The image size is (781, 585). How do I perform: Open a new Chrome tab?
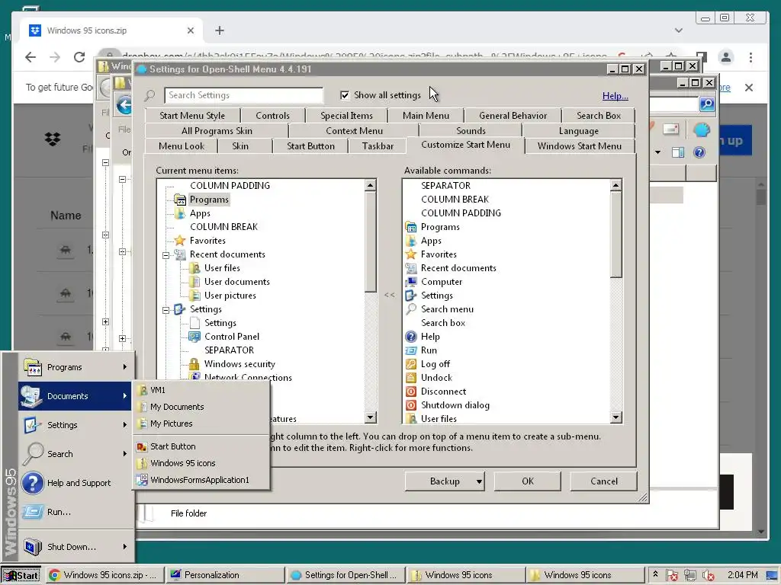click(x=220, y=30)
